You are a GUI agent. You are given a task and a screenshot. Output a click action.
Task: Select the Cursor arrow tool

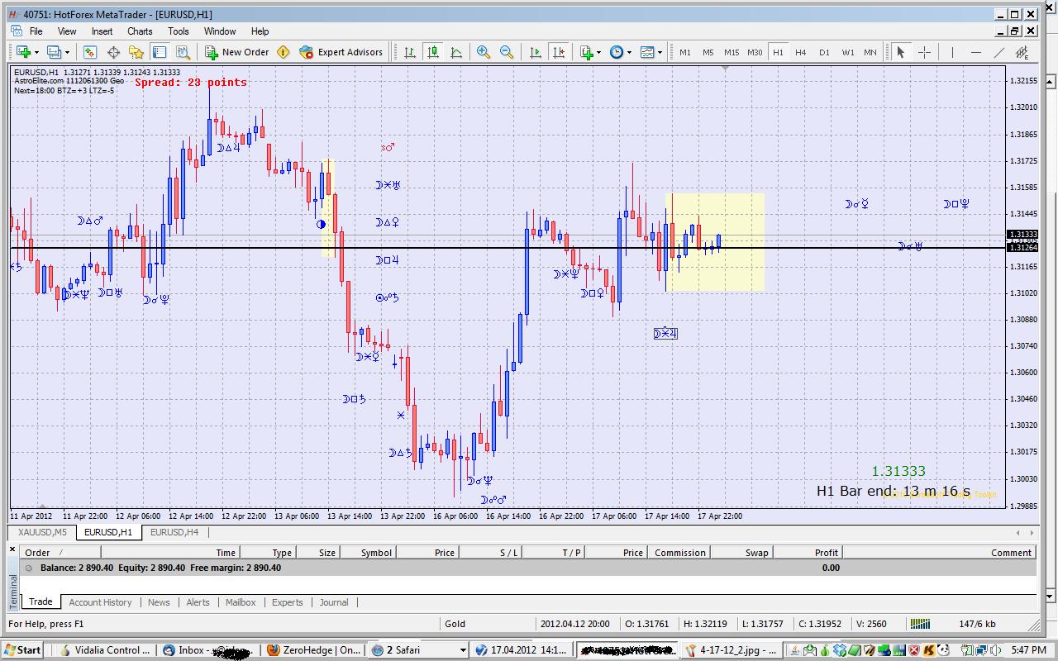coord(901,52)
